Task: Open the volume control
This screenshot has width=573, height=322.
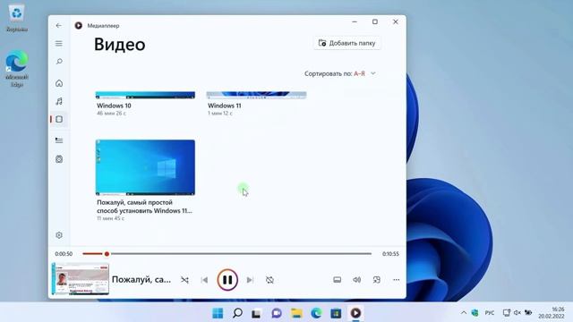Action: click(x=356, y=280)
